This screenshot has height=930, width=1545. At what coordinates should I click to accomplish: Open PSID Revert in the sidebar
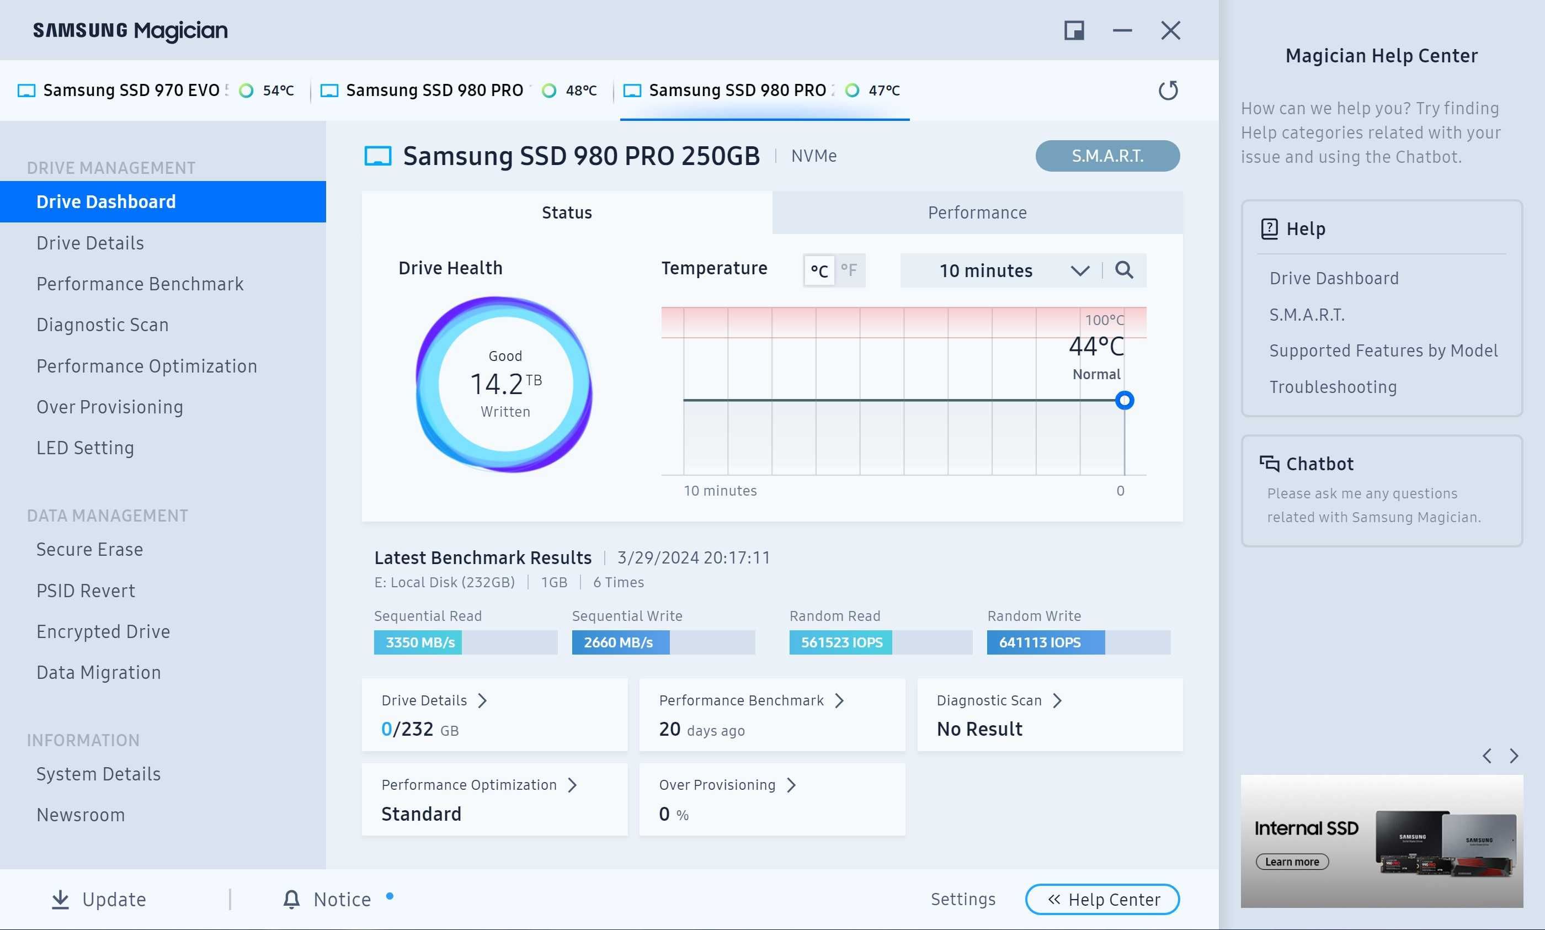163,591
